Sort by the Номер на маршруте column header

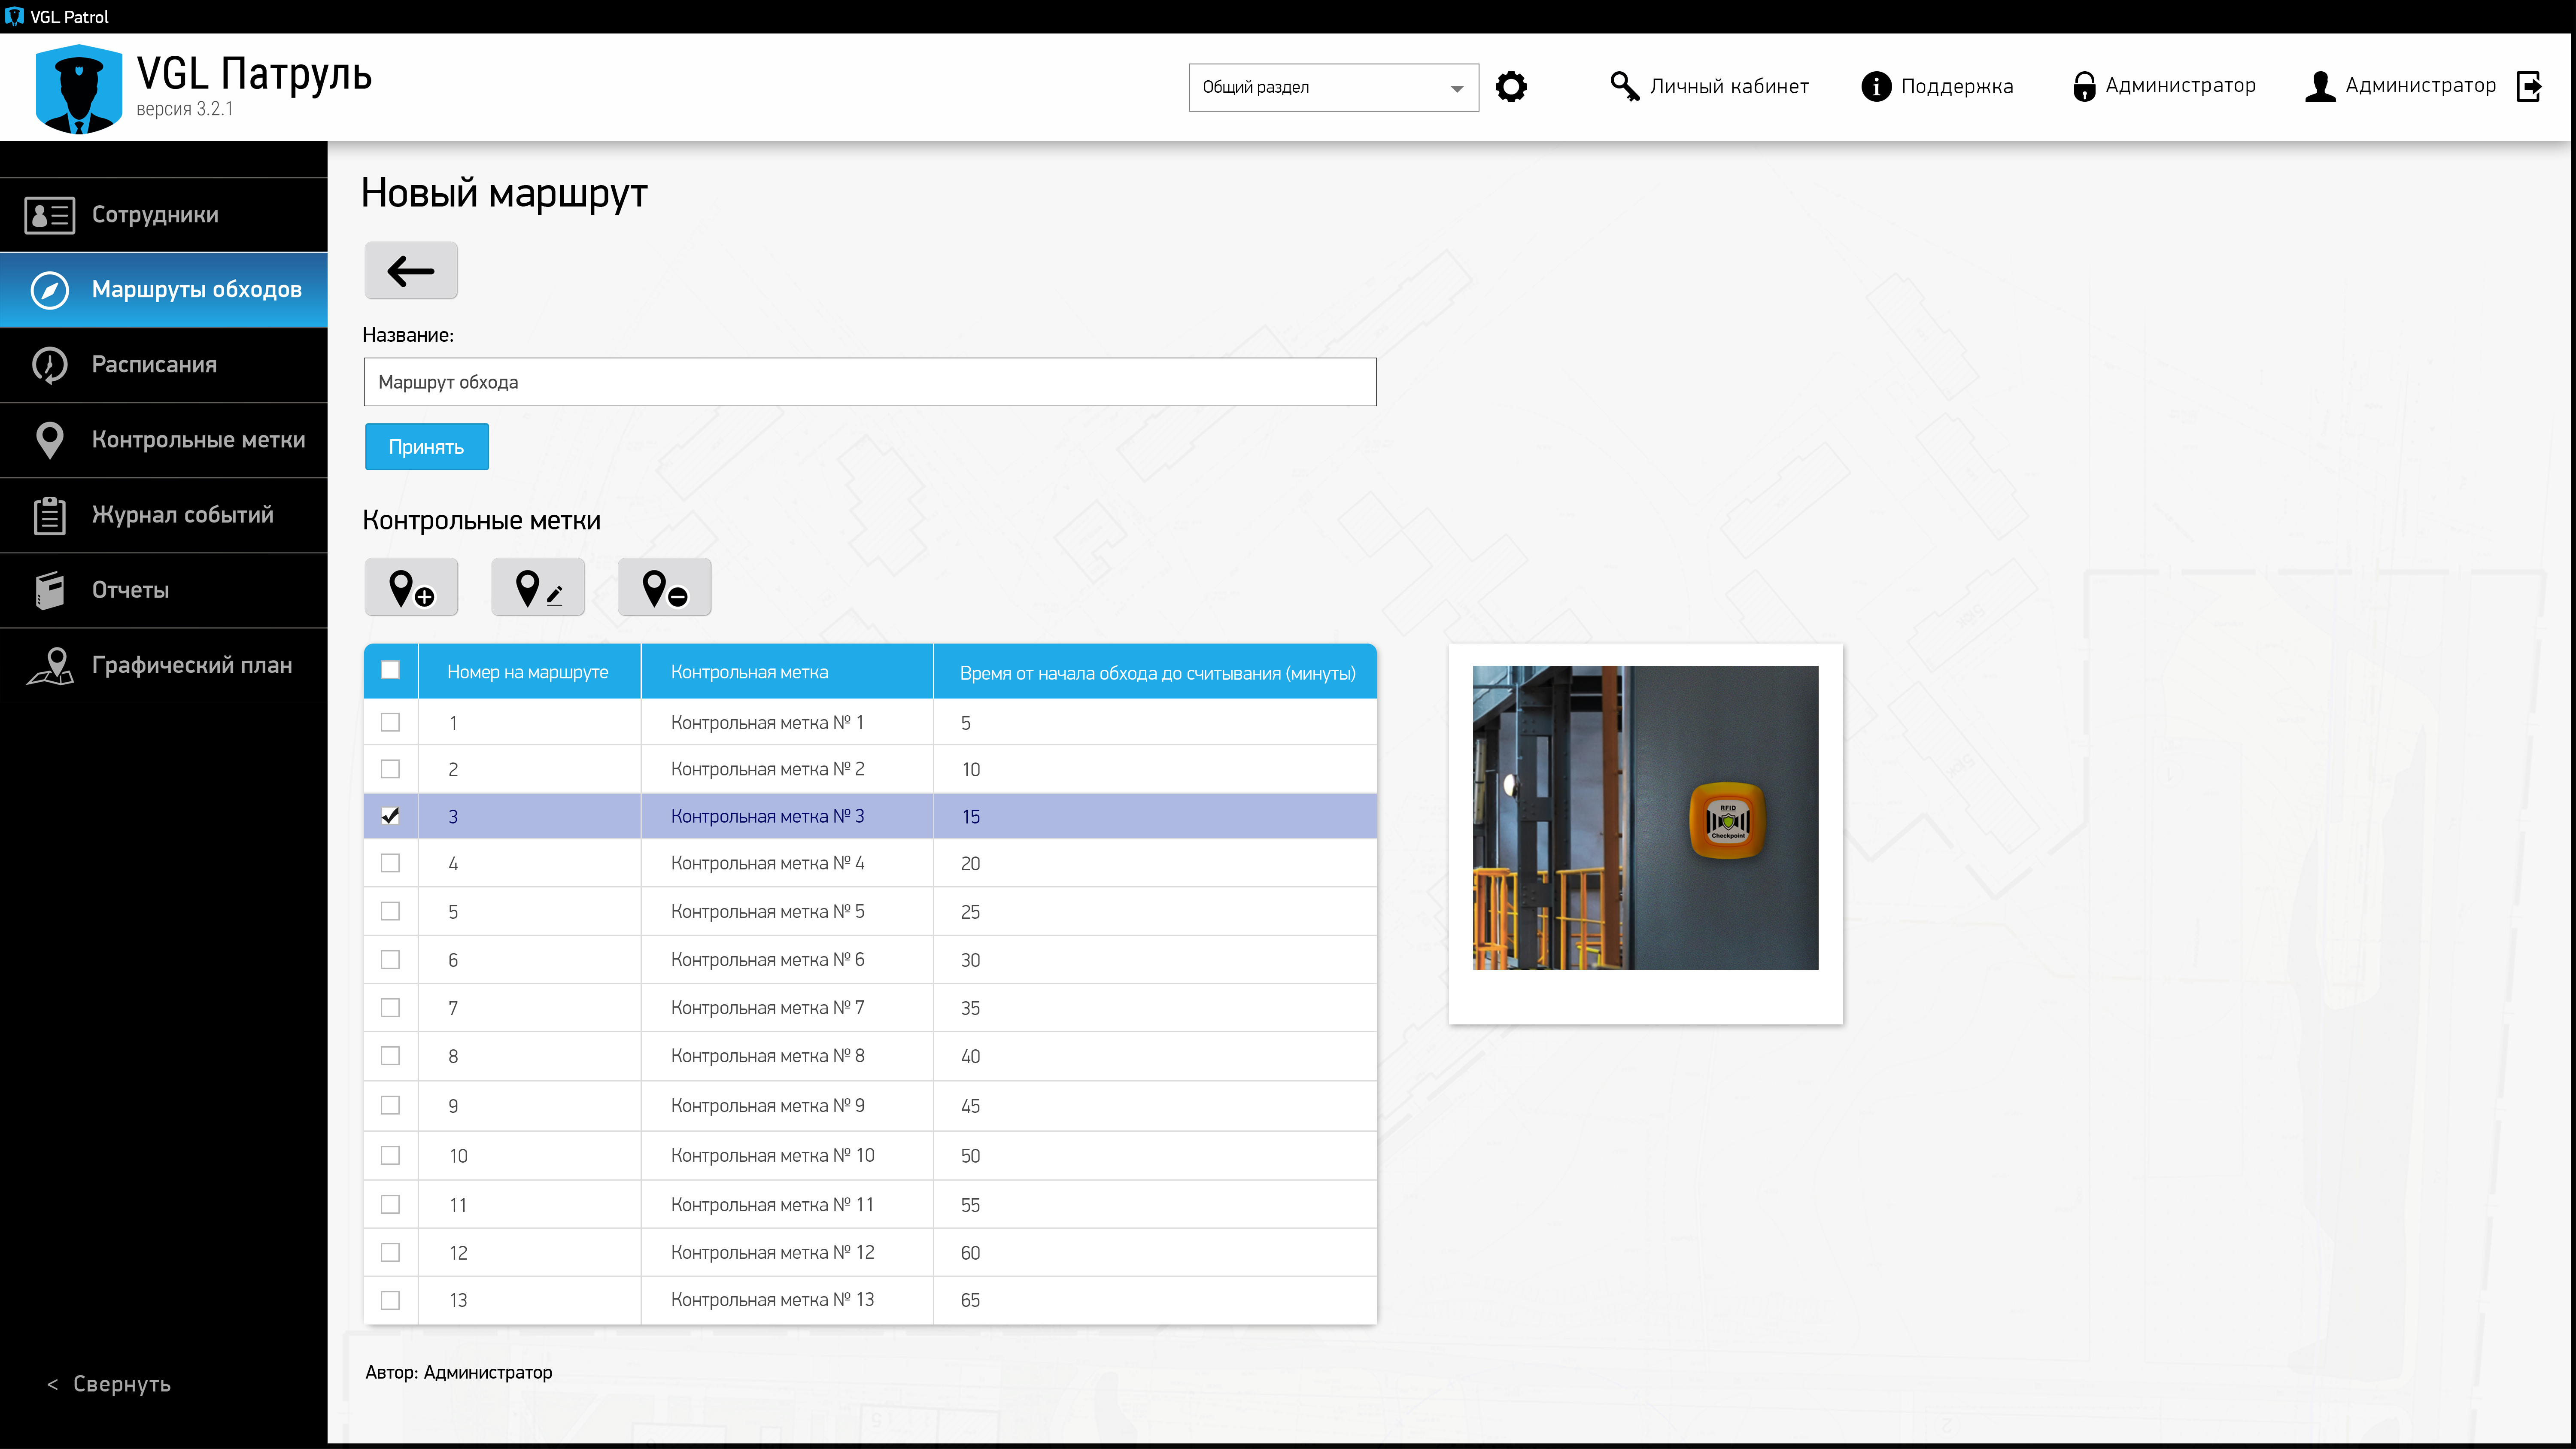point(528,672)
